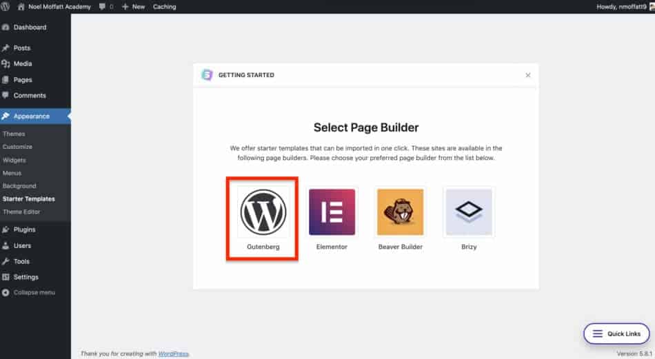Click the home icon beside site name
Viewport: 655px width, 359px height.
(x=21, y=7)
